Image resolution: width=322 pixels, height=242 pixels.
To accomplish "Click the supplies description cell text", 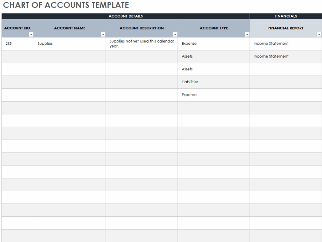I will pyautogui.click(x=142, y=44).
